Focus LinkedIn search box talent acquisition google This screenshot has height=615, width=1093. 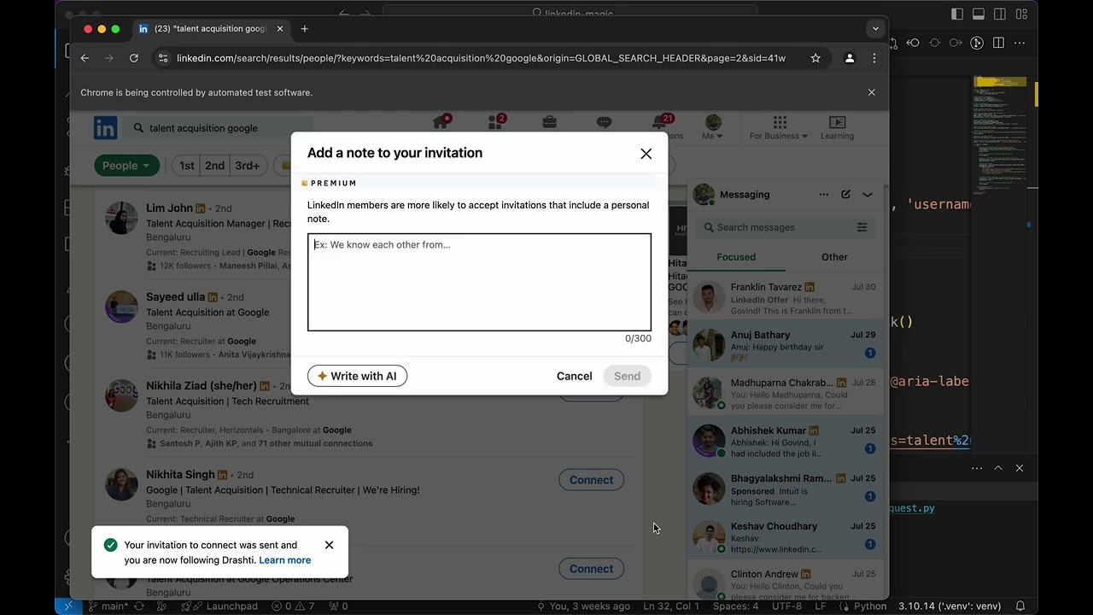(218, 128)
